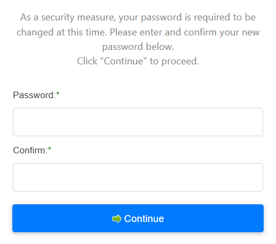Click the Confirm label text
The width and height of the screenshot is (276, 244).
tap(30, 150)
